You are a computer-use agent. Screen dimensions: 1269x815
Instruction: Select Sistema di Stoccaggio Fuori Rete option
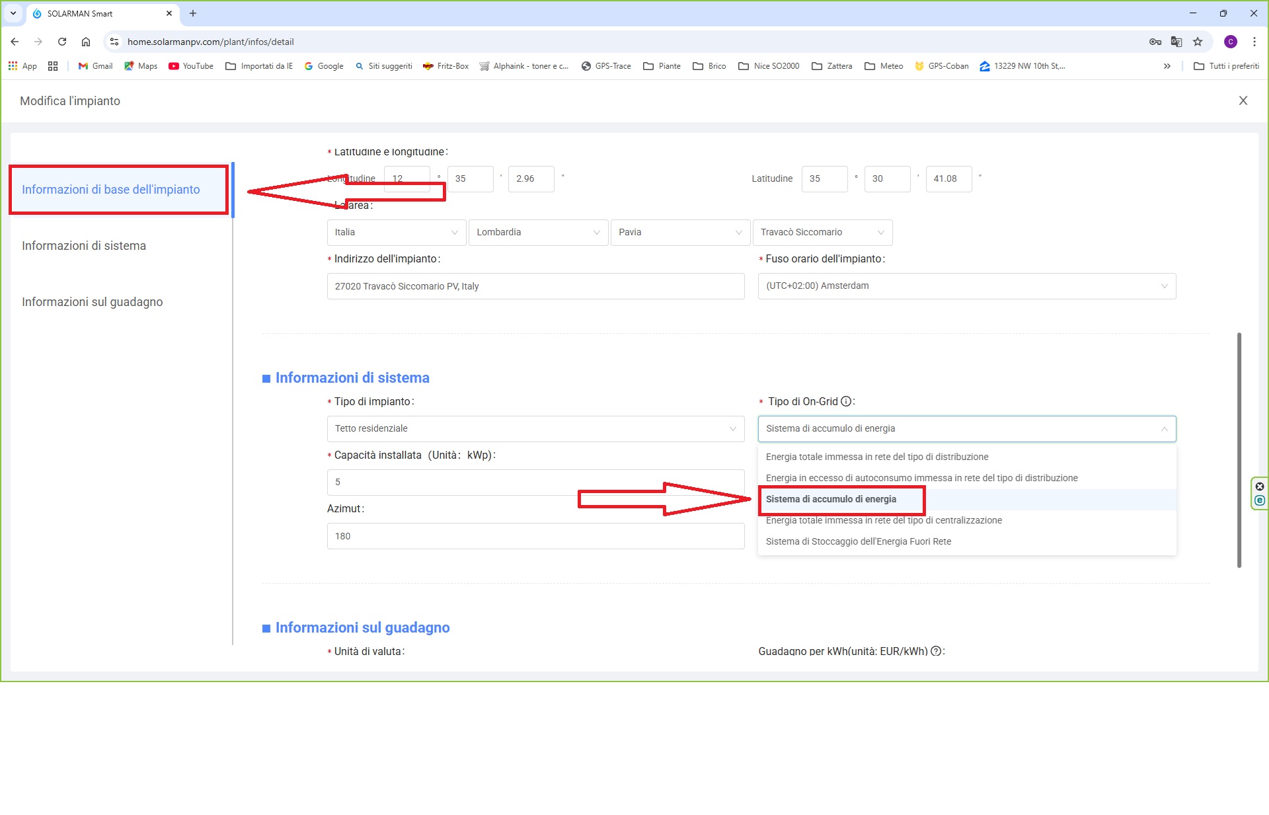[x=967, y=541]
